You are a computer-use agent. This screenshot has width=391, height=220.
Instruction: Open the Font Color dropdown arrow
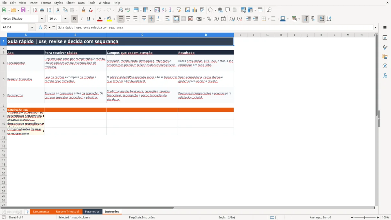[105, 19]
